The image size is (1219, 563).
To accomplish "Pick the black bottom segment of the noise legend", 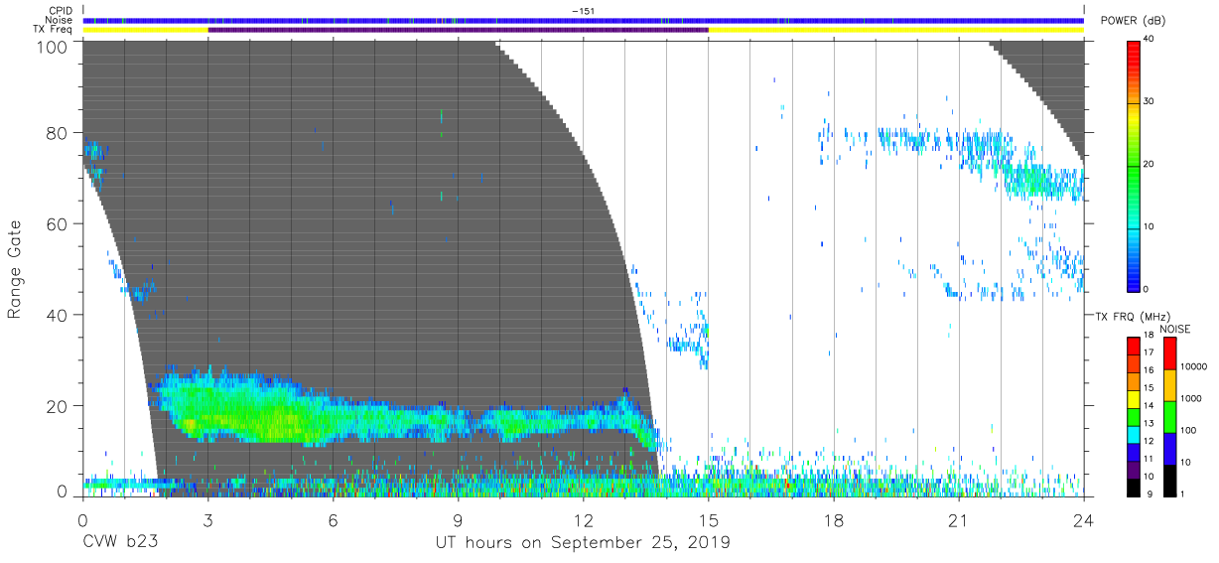I will pos(1169,481).
